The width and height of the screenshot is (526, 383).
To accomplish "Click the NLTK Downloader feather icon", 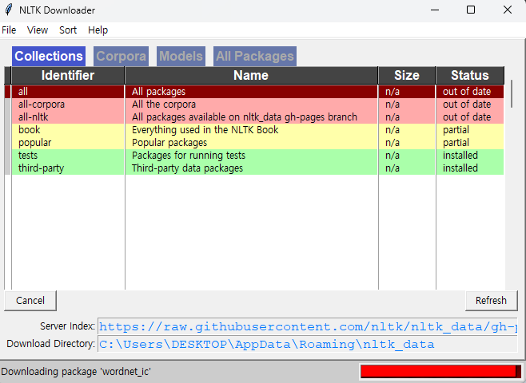I will pos(9,10).
